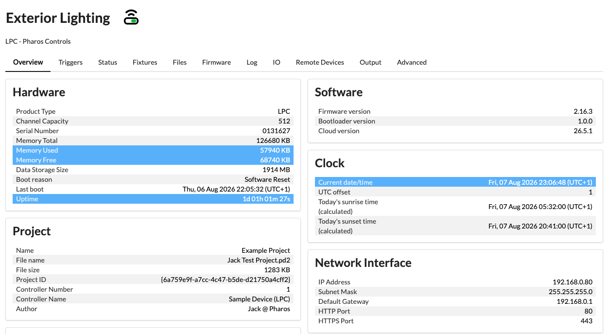Select Data Storage Size 1914 MB

click(276, 170)
